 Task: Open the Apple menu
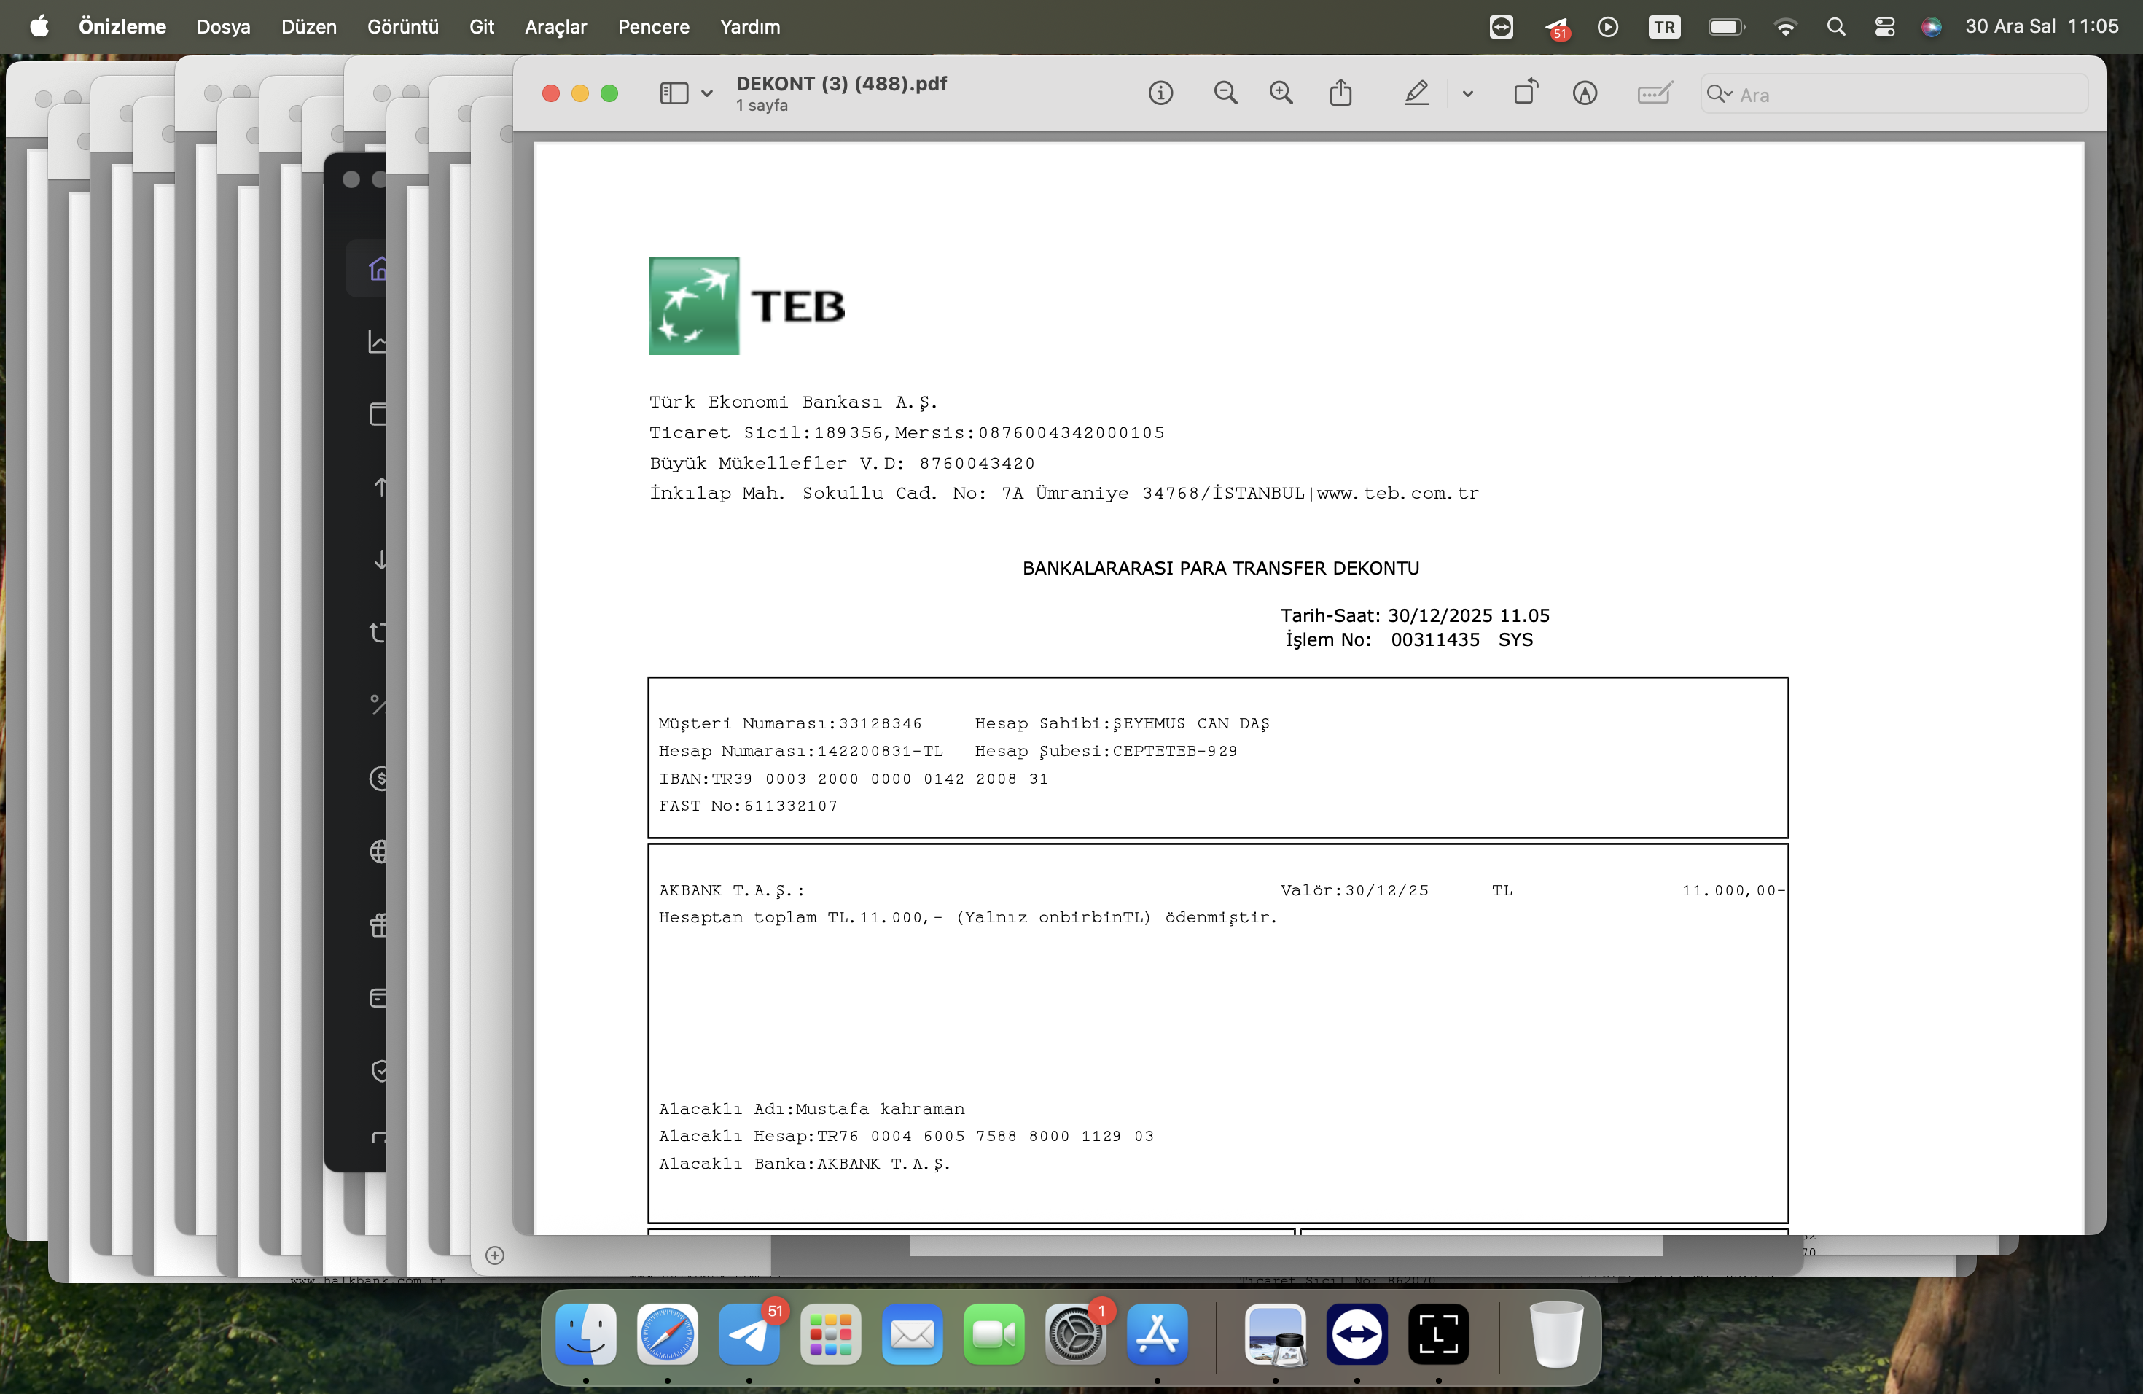[39, 26]
